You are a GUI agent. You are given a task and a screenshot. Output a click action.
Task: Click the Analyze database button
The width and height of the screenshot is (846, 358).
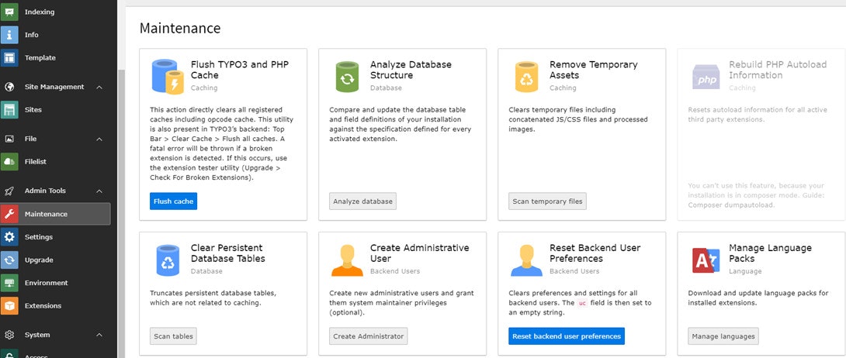point(363,201)
